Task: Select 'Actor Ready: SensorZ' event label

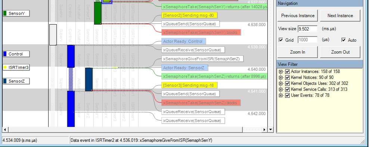Action: [x=185, y=68]
